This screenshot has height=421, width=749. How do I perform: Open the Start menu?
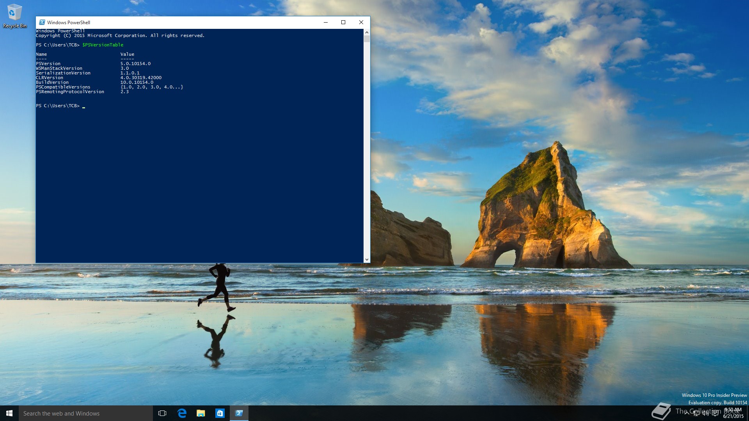(9, 413)
